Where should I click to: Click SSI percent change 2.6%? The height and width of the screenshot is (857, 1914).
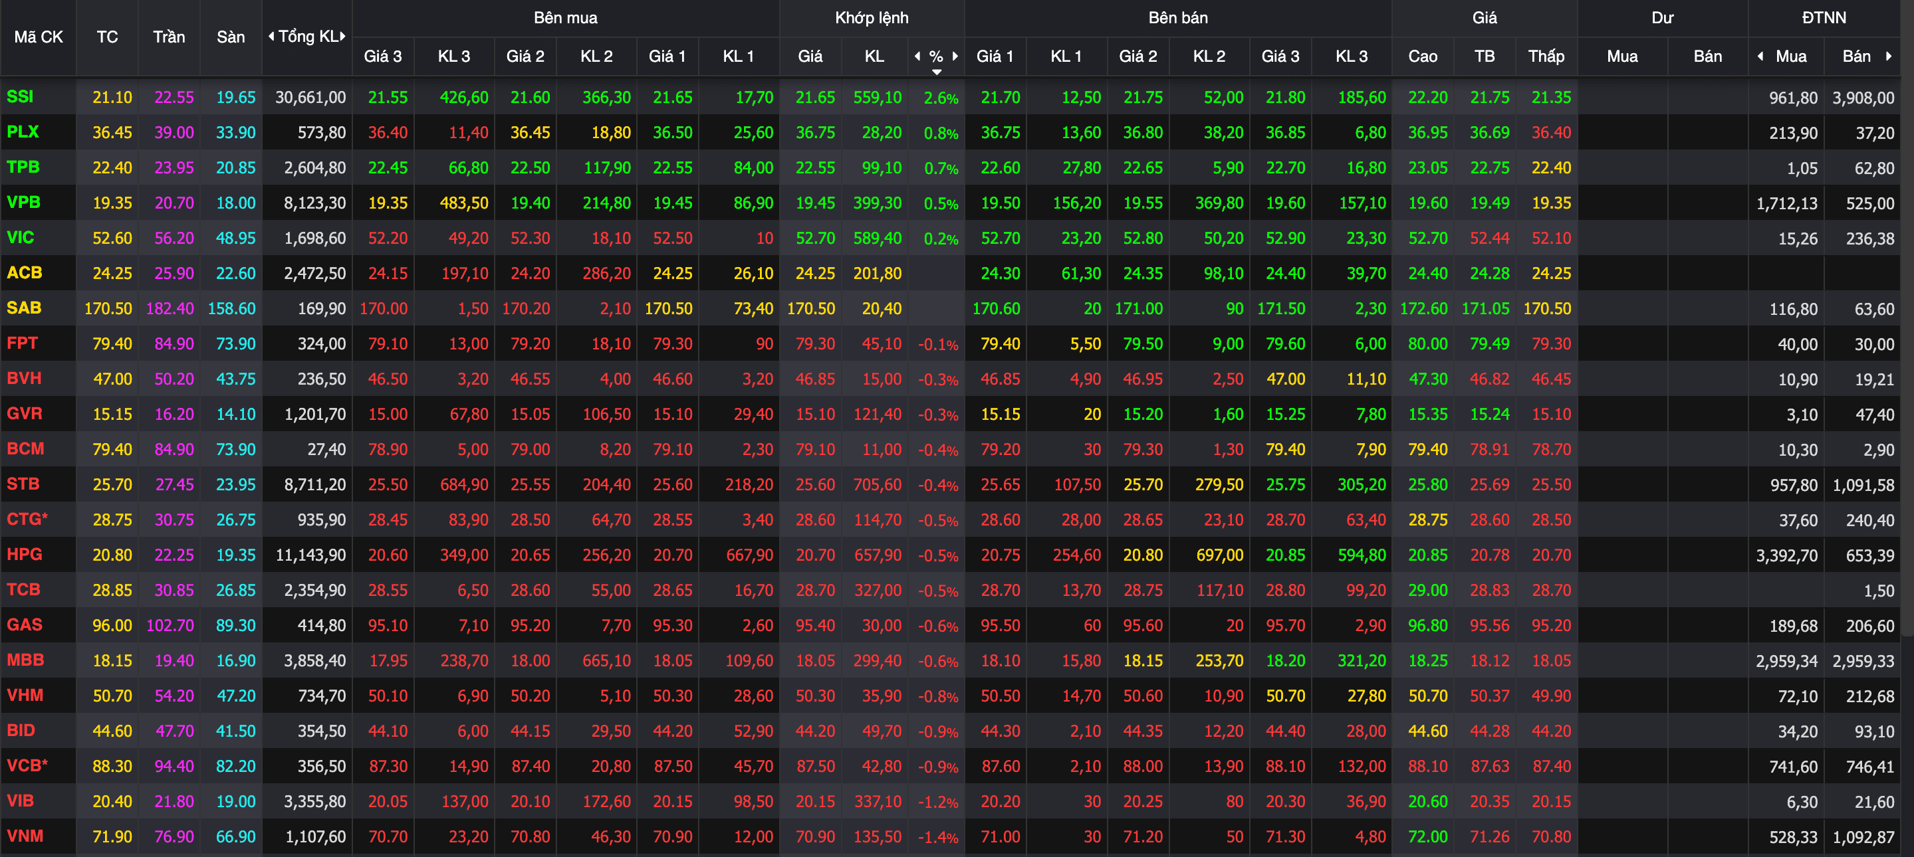pos(941,98)
